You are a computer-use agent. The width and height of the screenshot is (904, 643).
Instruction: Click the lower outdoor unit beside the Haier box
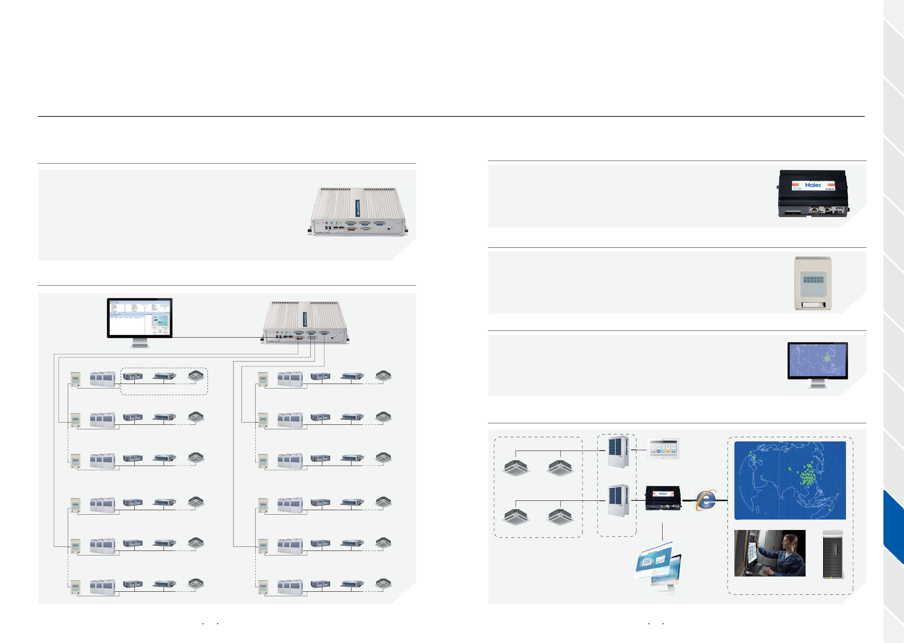tap(618, 500)
